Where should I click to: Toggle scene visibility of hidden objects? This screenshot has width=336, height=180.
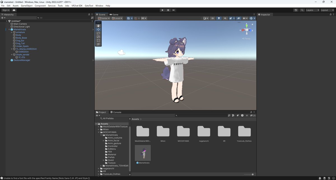239,18
